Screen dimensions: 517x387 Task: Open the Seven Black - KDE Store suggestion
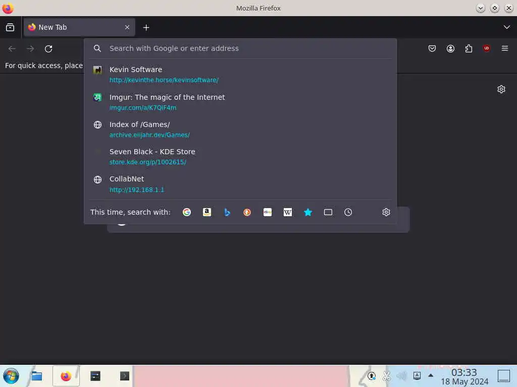(x=240, y=157)
